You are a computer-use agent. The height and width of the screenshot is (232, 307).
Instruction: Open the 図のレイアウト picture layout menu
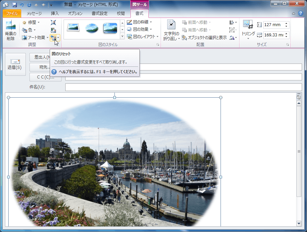pyautogui.click(x=142, y=37)
